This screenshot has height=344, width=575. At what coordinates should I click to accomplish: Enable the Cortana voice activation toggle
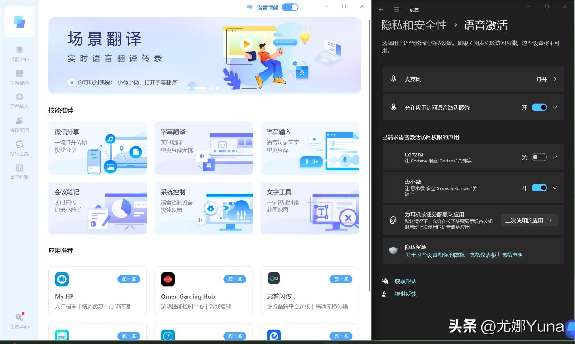coord(538,157)
